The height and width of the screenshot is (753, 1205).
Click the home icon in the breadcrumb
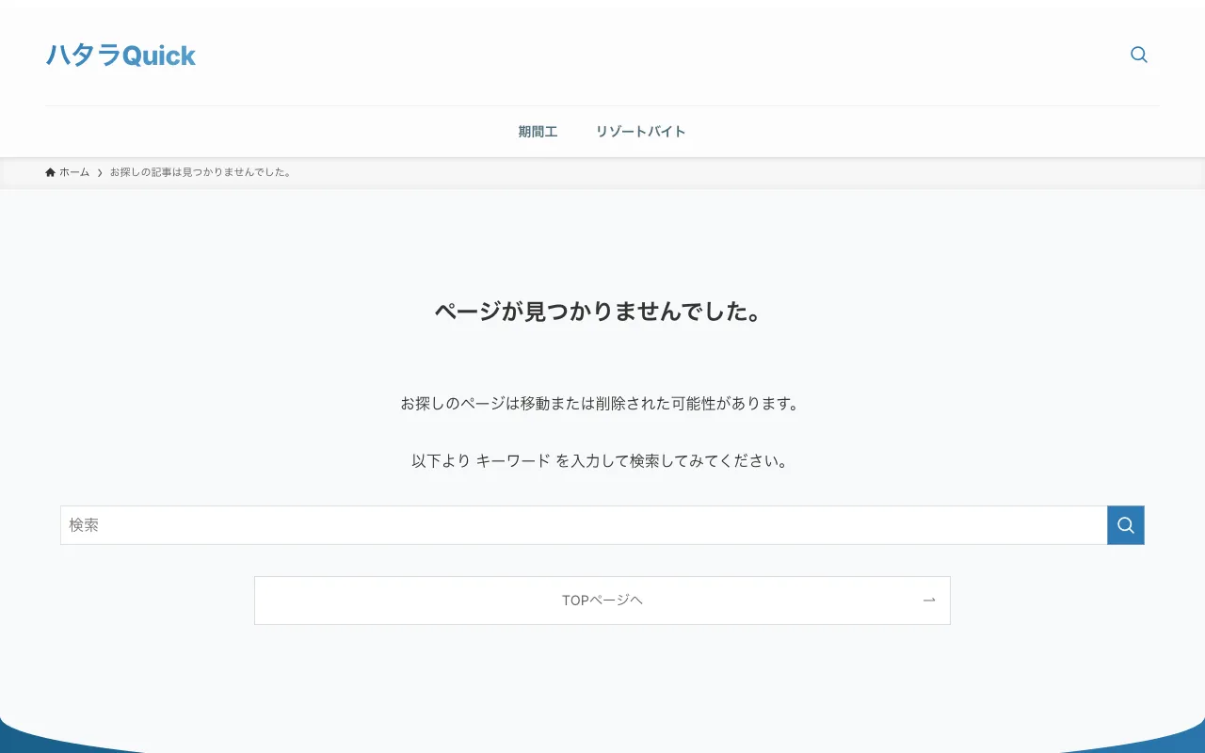click(50, 171)
